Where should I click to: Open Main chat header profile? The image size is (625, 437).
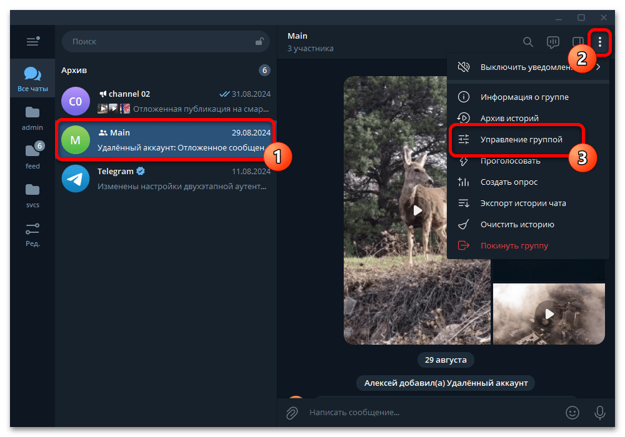pyautogui.click(x=311, y=42)
